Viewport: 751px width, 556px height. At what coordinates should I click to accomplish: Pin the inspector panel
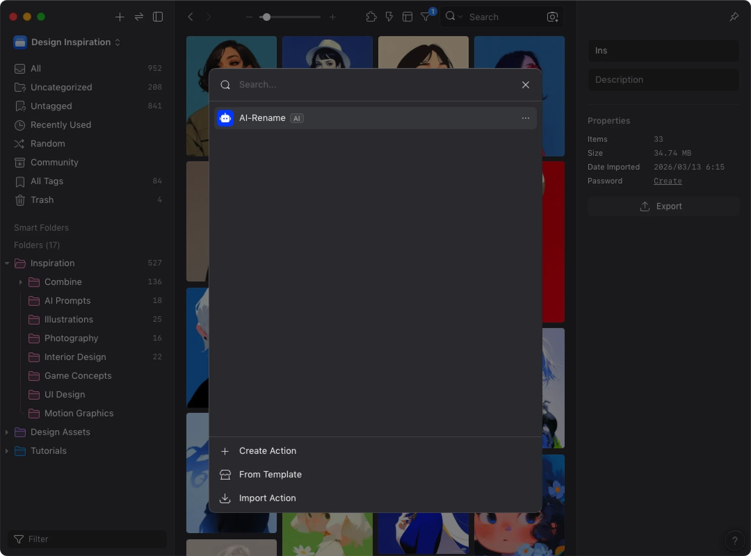(734, 17)
